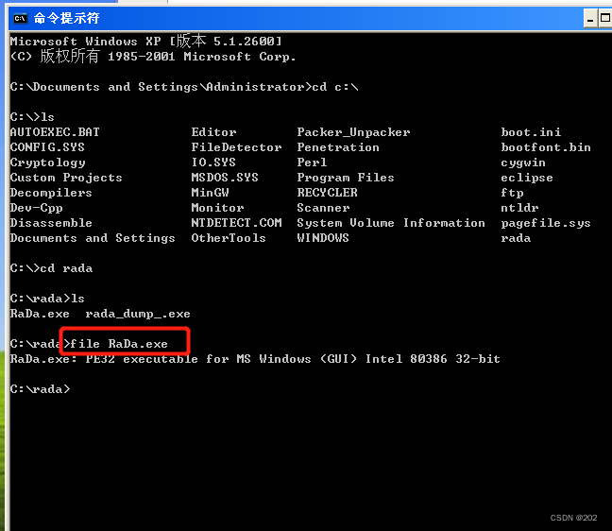Click the MinGW folder name
Viewport: 612px width, 531px height.
[210, 193]
